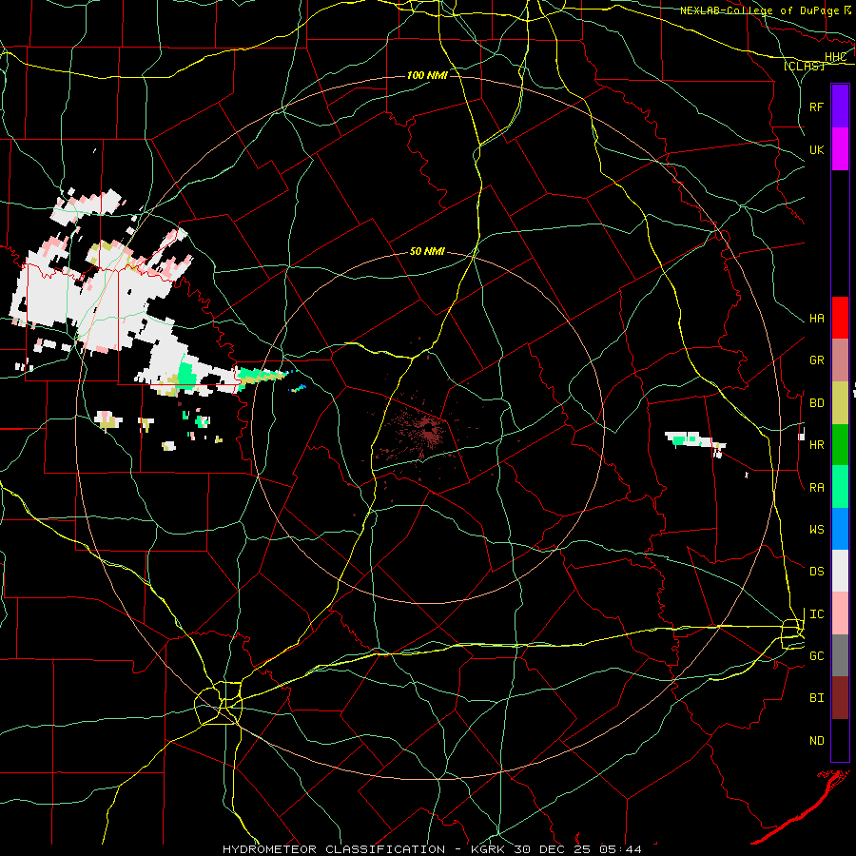Click the HA legend label

pos(816,319)
